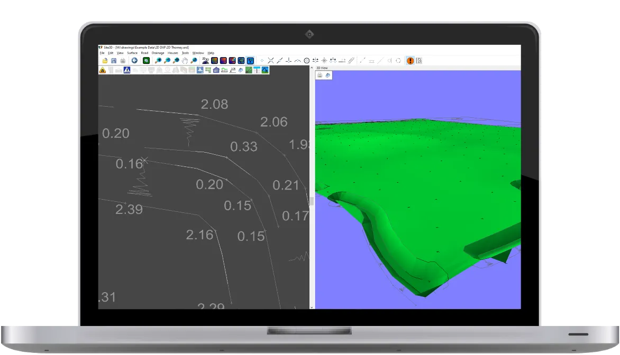Click the zoom extents magnifier icon
Viewport: 620px width, 355px height.
(176, 61)
